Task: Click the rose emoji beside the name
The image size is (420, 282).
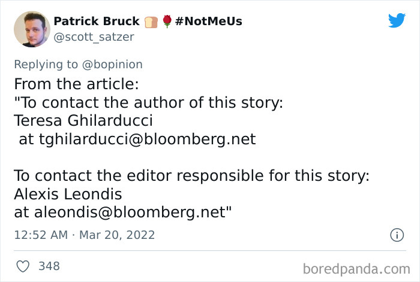Action: (x=167, y=22)
